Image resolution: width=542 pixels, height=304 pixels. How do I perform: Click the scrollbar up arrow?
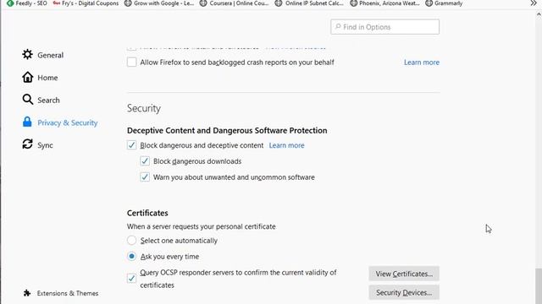539,14
